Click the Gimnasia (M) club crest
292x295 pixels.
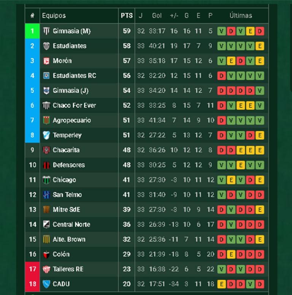point(46,31)
